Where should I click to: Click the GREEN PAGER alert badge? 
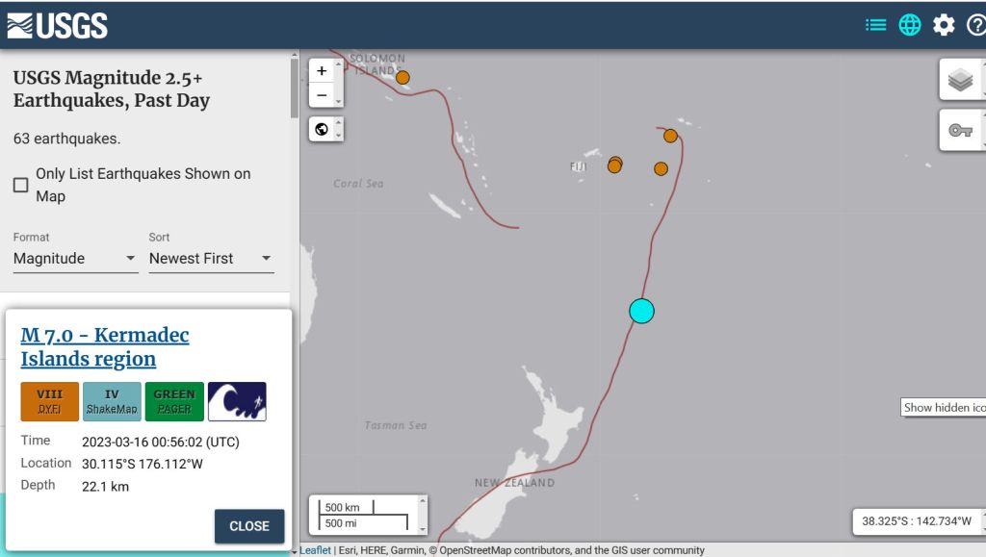pyautogui.click(x=174, y=401)
